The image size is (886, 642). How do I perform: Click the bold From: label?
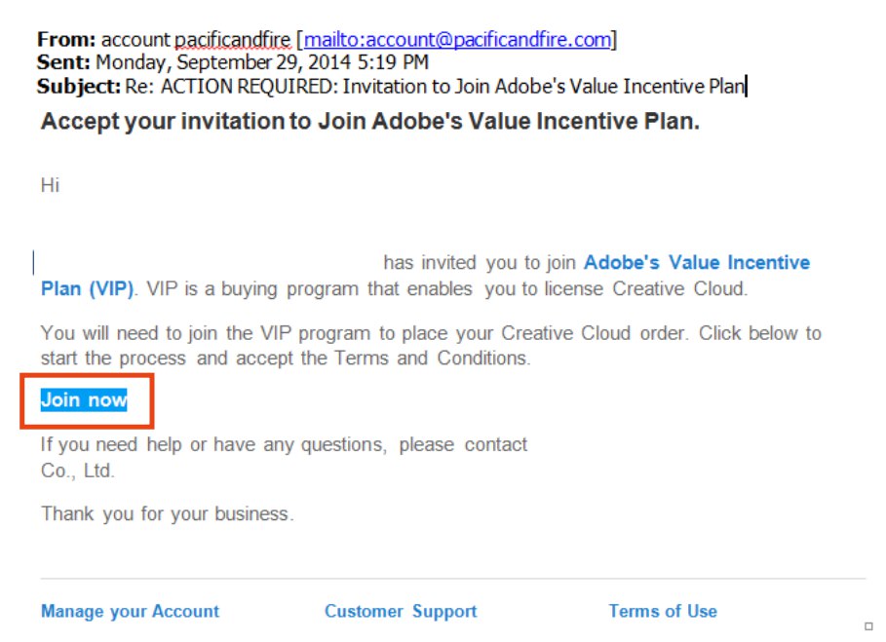pos(66,40)
